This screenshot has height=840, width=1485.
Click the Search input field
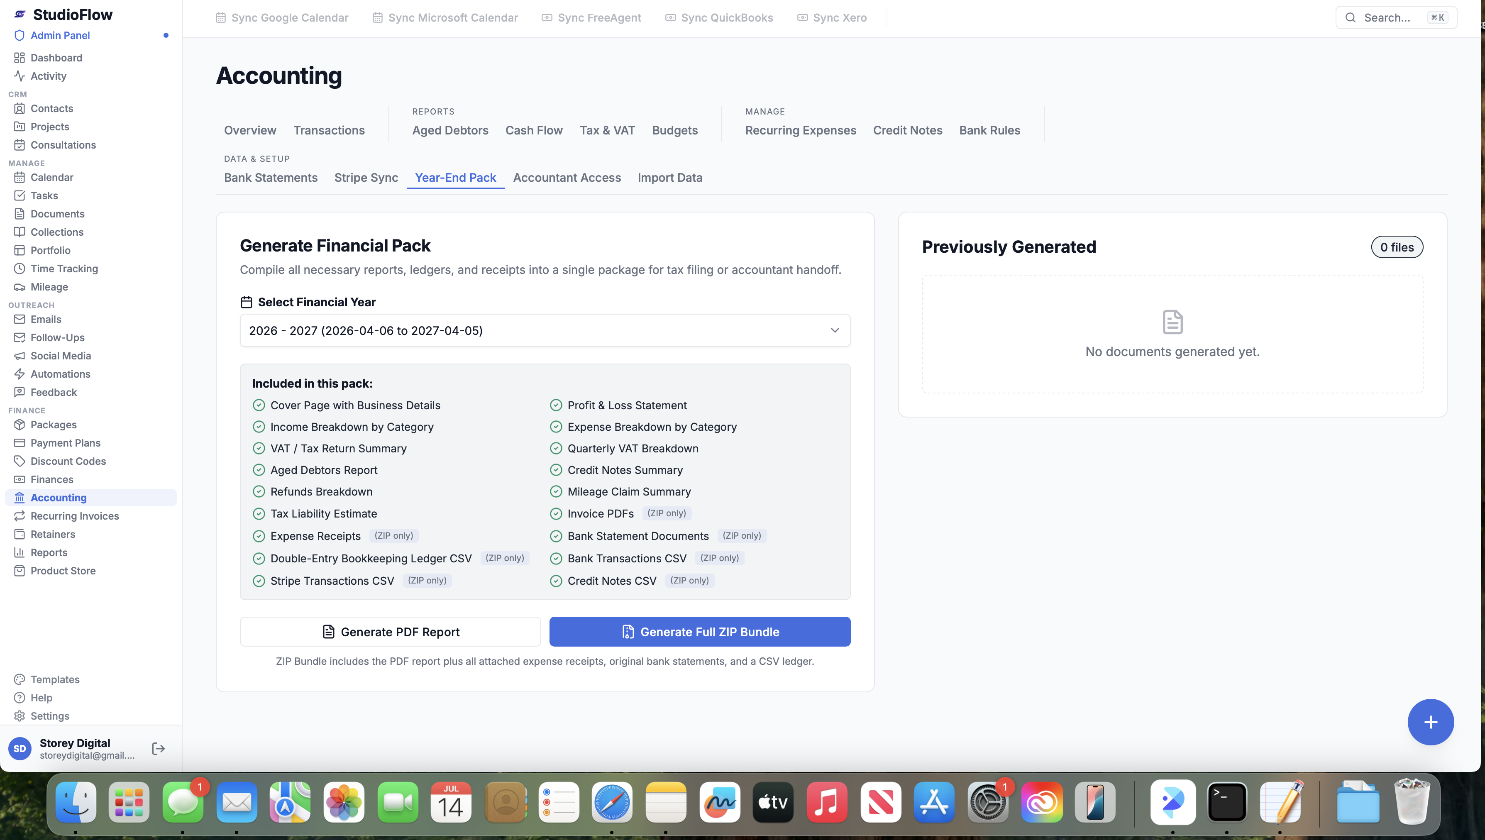click(x=1396, y=17)
